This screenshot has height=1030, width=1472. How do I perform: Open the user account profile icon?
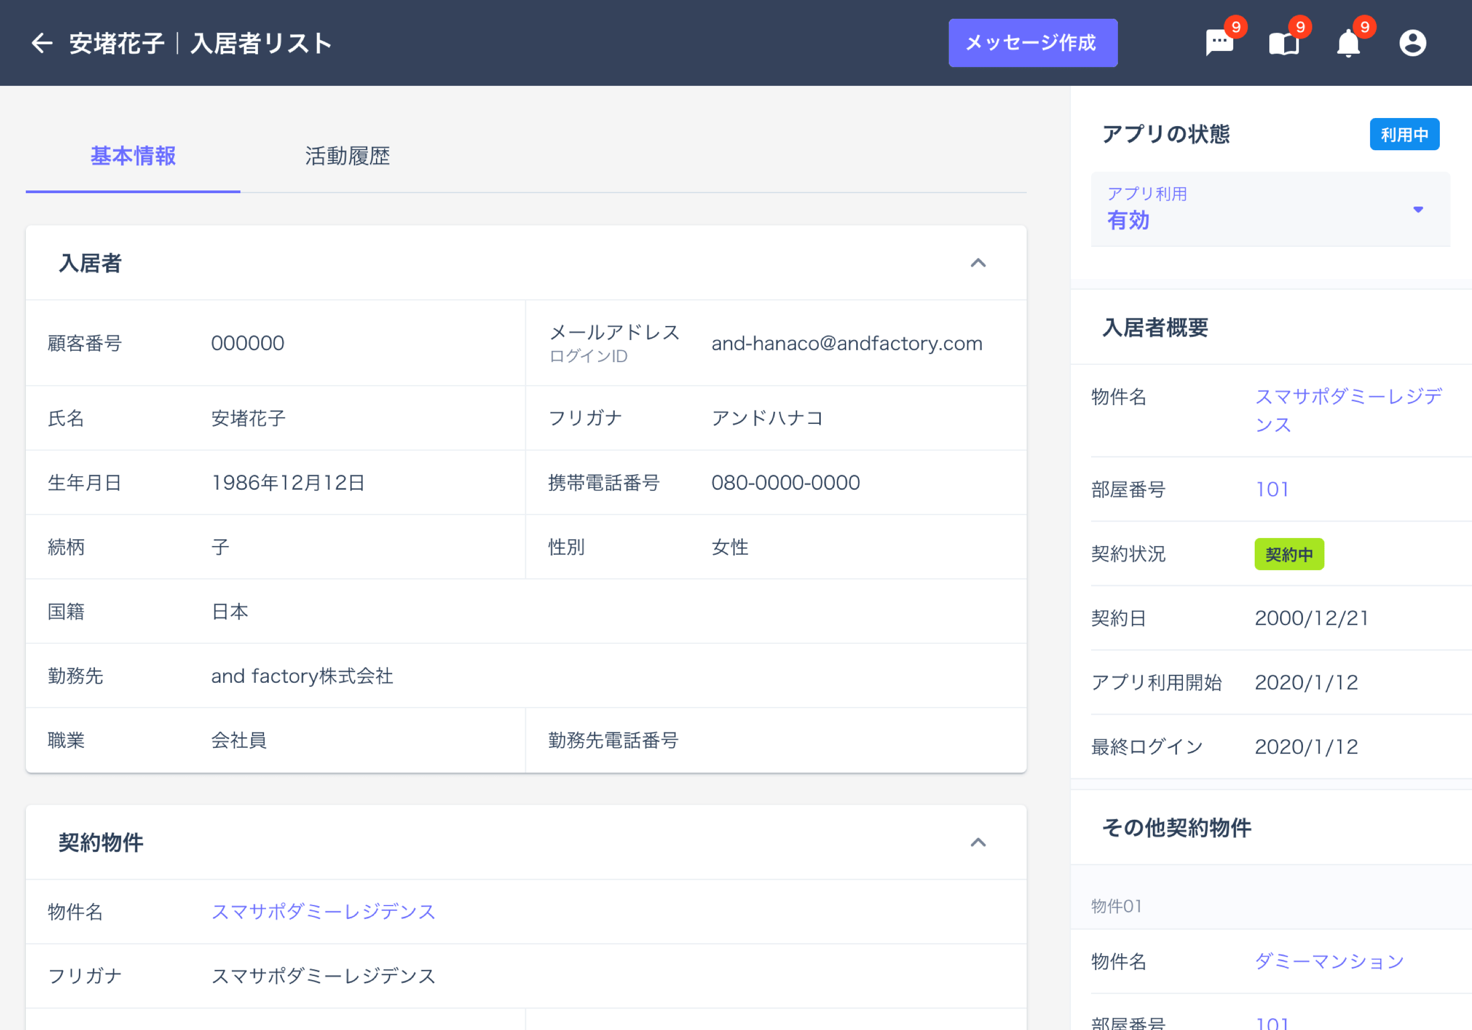[1412, 43]
